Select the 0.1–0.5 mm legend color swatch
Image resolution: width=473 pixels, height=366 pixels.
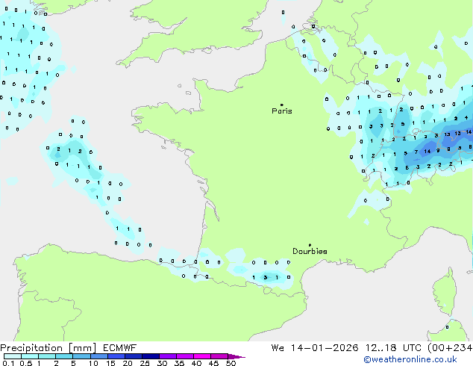pyautogui.click(x=13, y=356)
